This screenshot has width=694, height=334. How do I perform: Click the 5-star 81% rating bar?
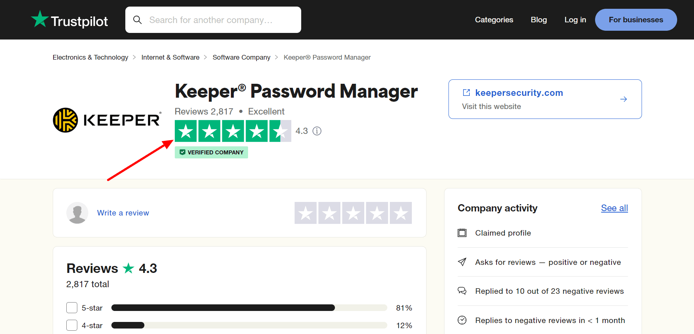click(x=249, y=308)
